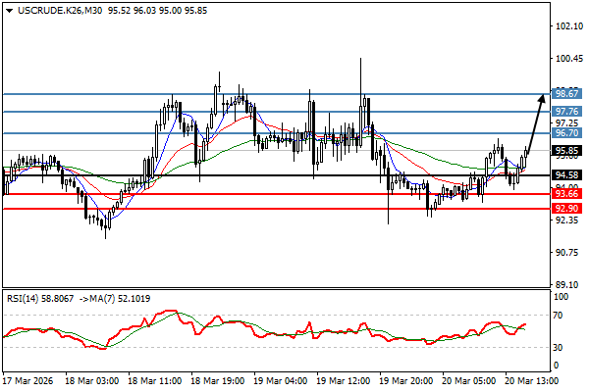Click the 92.90 red price tag

[565, 209]
